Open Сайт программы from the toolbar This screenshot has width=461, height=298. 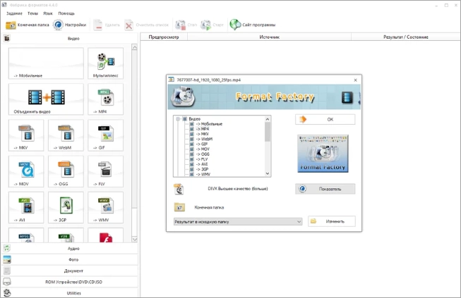[x=253, y=25]
